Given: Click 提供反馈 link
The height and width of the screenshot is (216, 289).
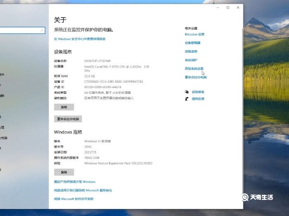Looking at the screenshot, I should [198, 99].
